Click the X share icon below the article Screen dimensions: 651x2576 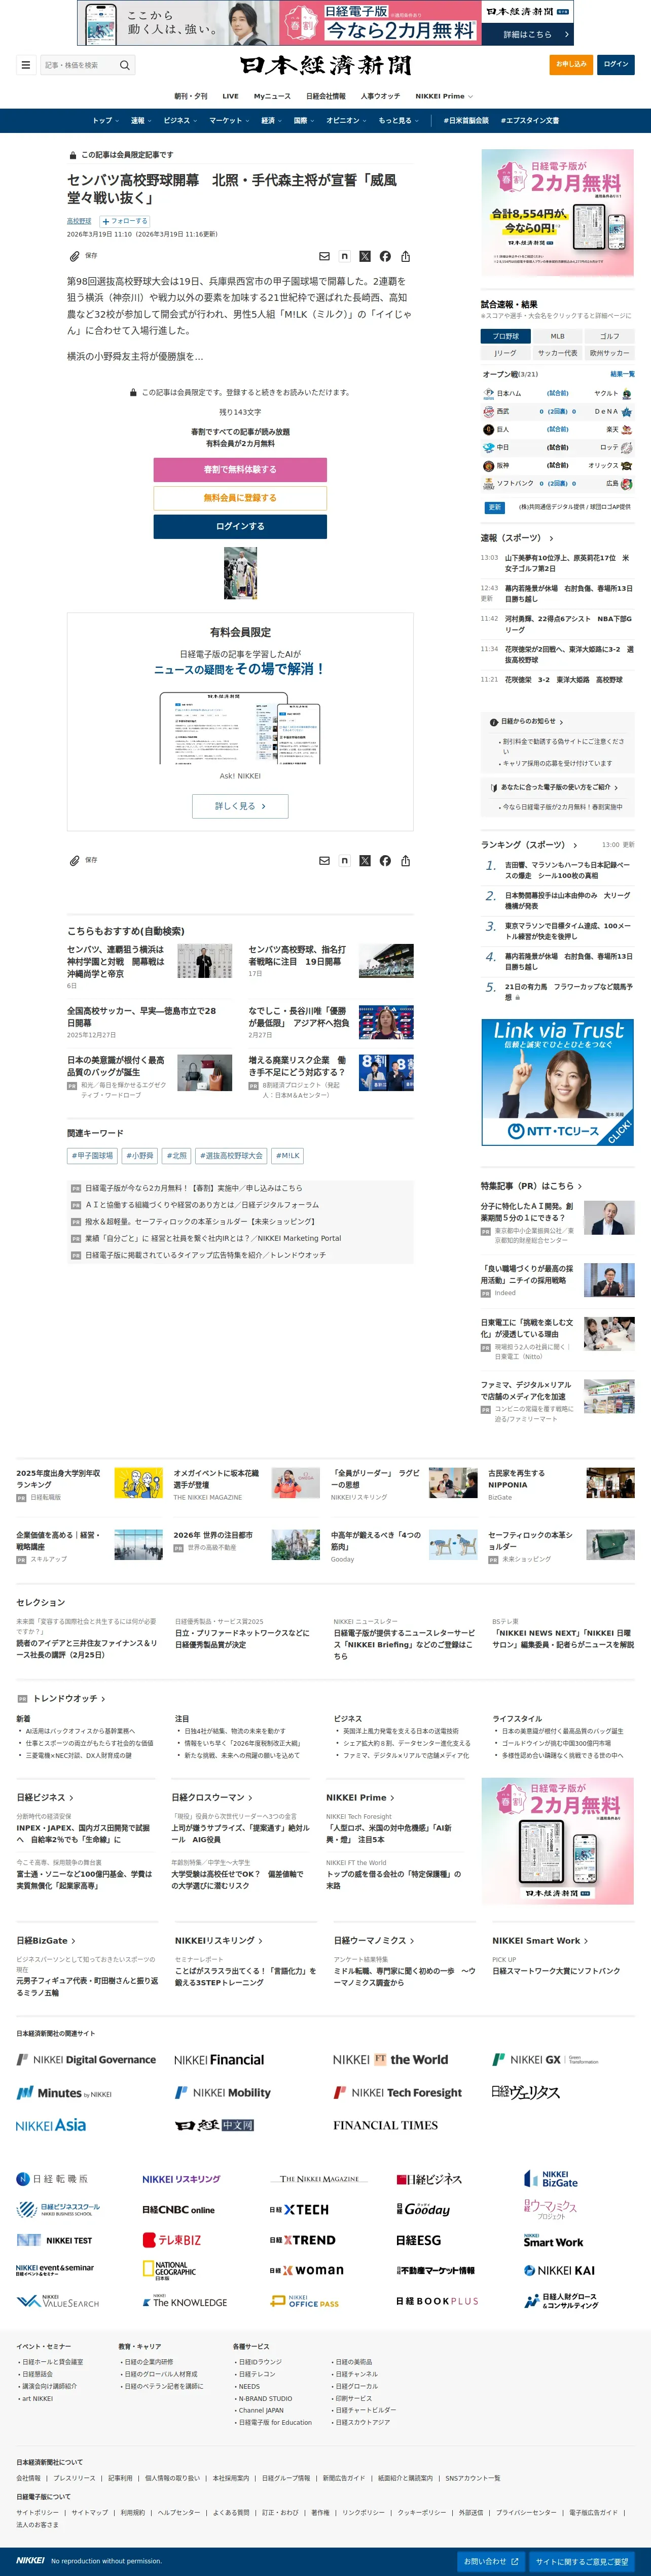coord(365,860)
